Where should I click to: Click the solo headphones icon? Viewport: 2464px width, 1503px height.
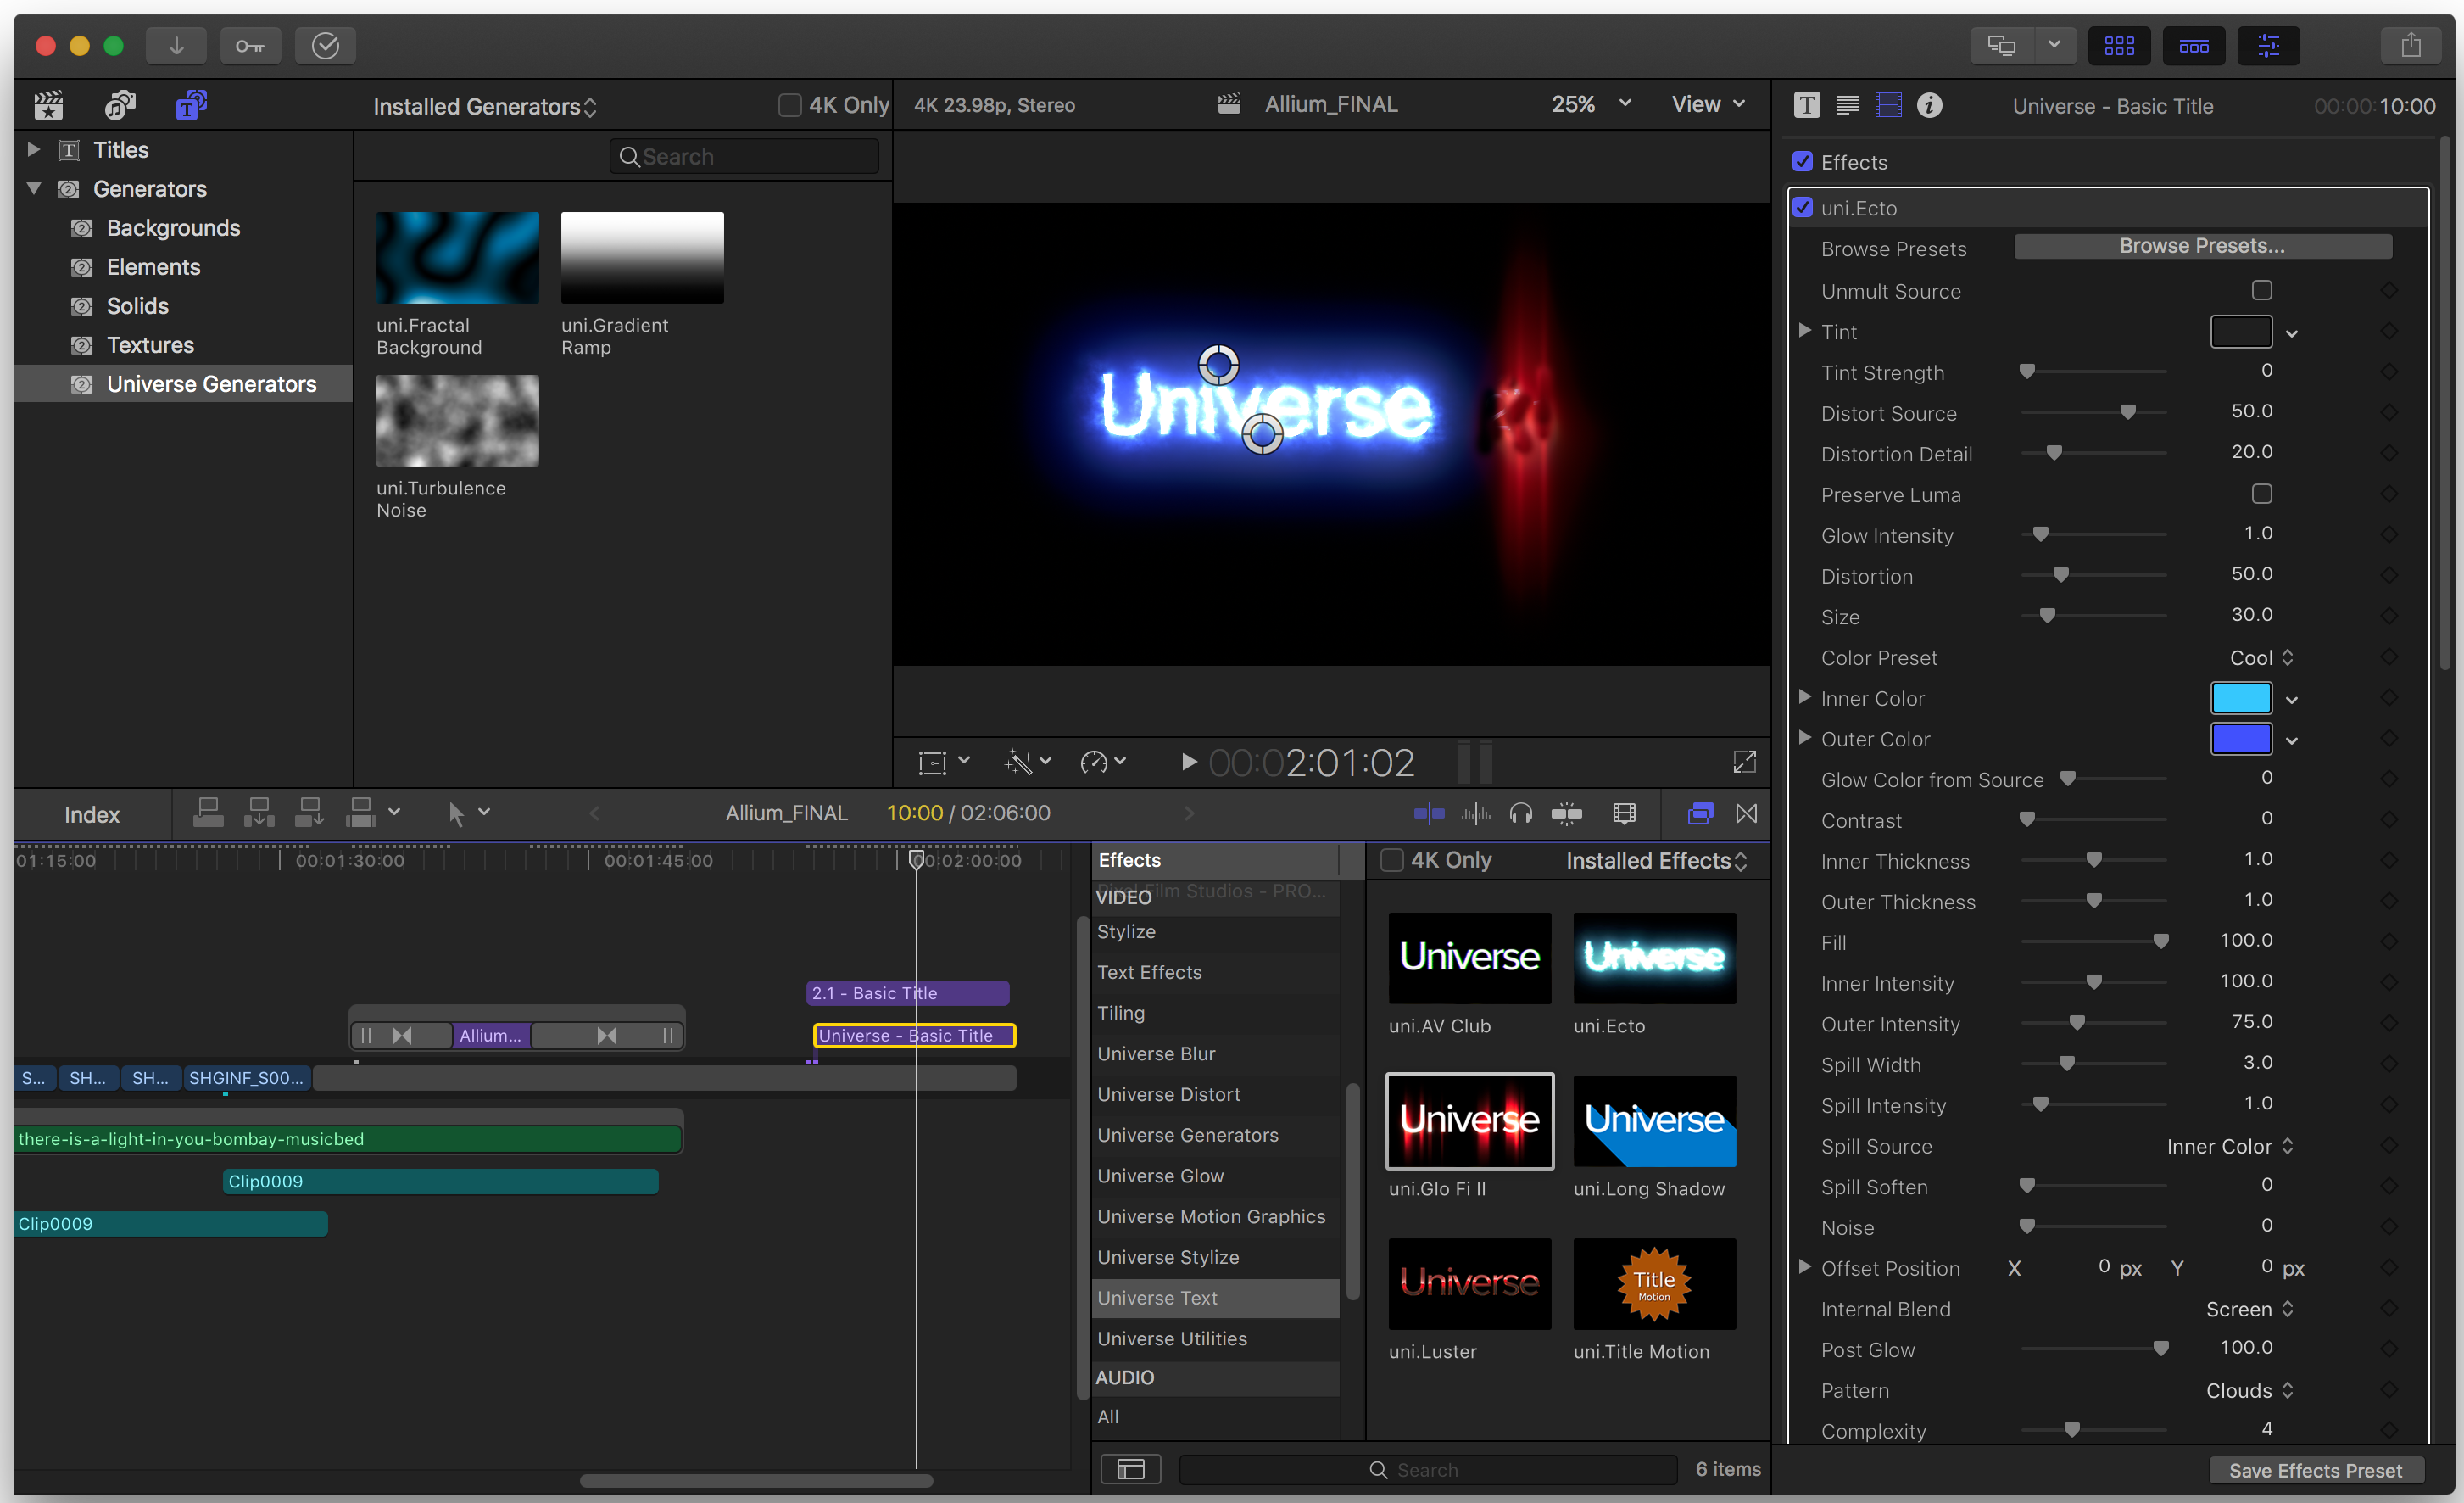[x=1521, y=813]
